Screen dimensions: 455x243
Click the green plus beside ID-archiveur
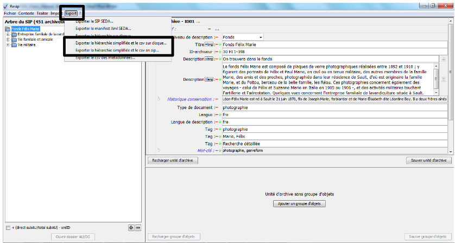point(219,51)
